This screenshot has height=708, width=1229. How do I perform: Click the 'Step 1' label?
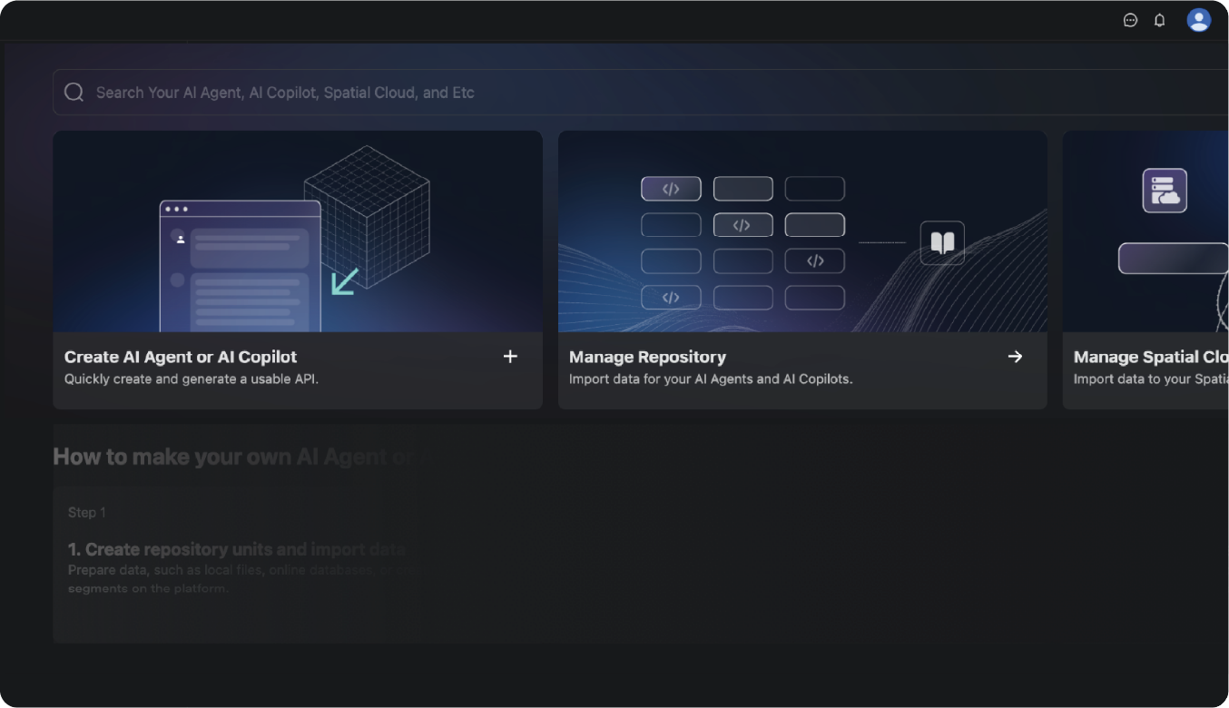pyautogui.click(x=87, y=513)
